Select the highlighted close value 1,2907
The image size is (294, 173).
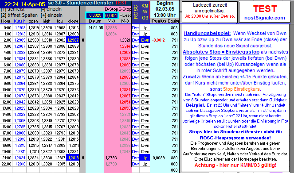pyautogui.click(x=73, y=40)
